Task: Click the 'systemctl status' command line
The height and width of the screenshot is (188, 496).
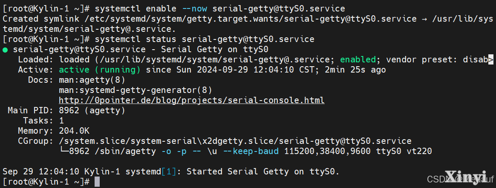Action: click(205, 39)
